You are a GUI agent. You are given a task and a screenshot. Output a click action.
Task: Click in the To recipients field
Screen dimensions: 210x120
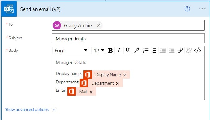[x=128, y=25]
